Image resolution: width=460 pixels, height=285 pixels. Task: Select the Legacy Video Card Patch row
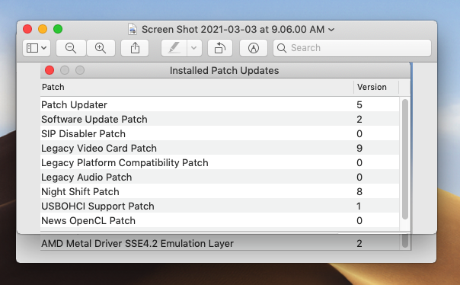(220, 148)
